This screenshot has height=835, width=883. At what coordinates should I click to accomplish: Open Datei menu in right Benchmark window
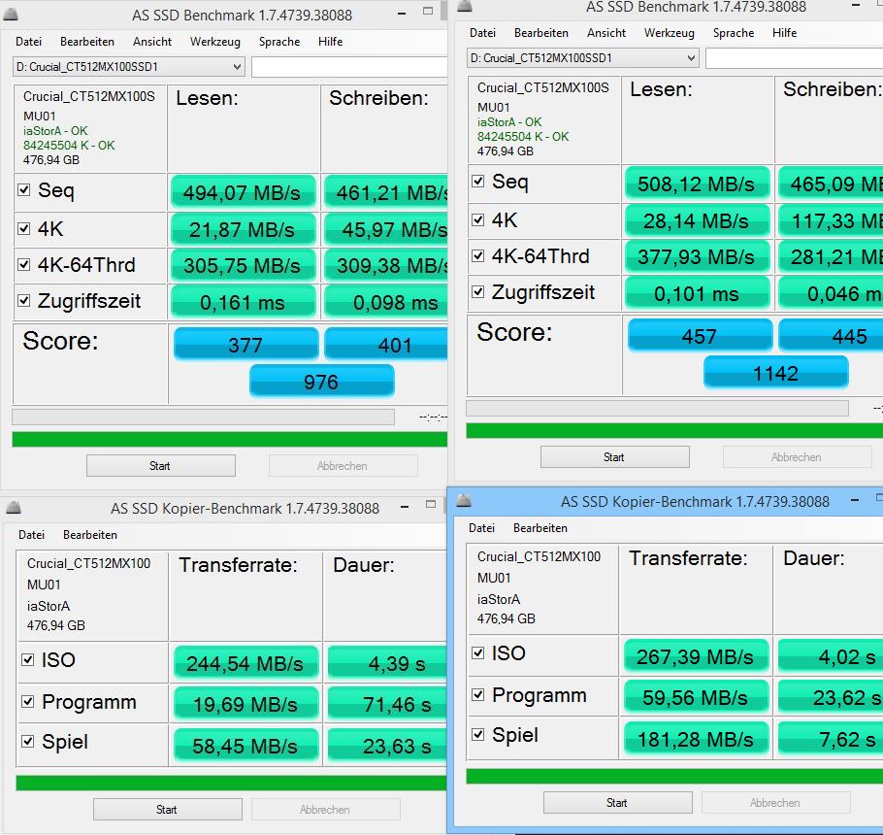(482, 33)
